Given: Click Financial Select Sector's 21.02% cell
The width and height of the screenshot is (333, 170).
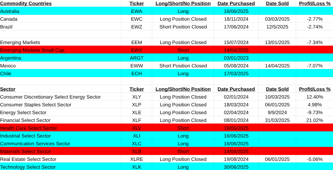Looking at the screenshot, I should tap(314, 120).
